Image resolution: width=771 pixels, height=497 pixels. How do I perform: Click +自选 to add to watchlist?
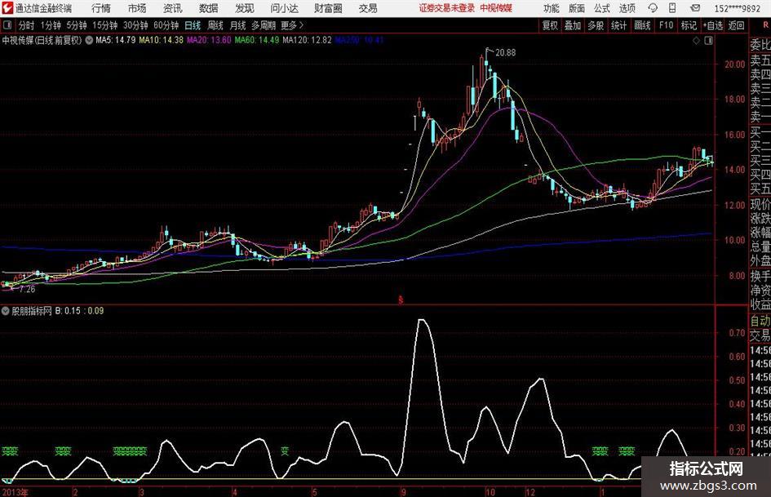[x=712, y=25]
